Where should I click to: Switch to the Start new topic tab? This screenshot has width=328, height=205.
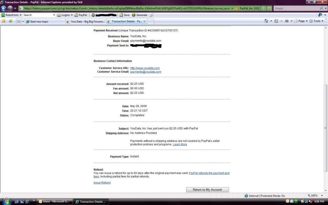click(x=45, y=21)
